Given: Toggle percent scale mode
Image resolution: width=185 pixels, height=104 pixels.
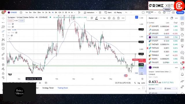Looking at the screenshot, I should point(135,83).
